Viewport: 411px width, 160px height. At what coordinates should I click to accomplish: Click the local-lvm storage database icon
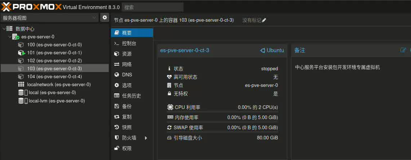click(x=21, y=101)
